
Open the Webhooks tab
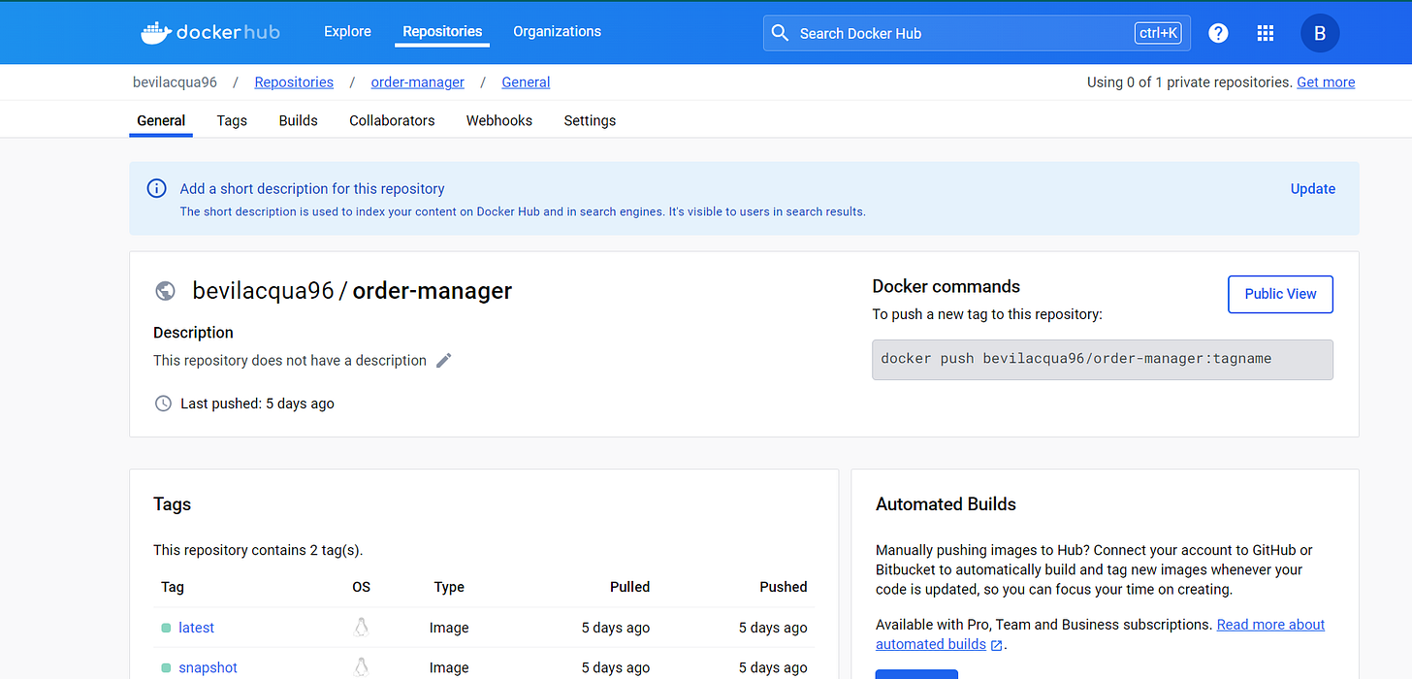(x=498, y=120)
